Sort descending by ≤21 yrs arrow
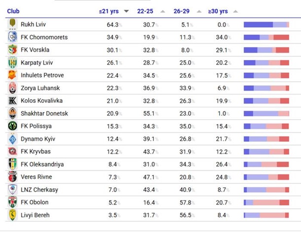Image resolution: width=301 pixels, height=233 pixels. point(126,11)
